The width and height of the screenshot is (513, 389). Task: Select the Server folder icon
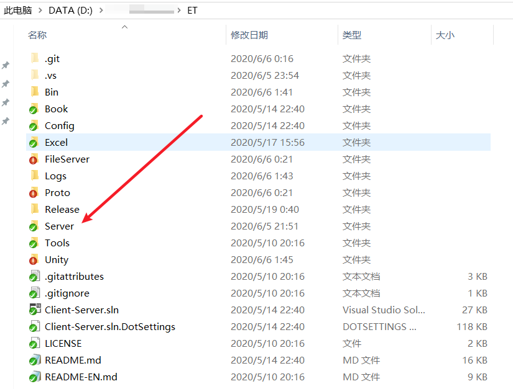34,226
